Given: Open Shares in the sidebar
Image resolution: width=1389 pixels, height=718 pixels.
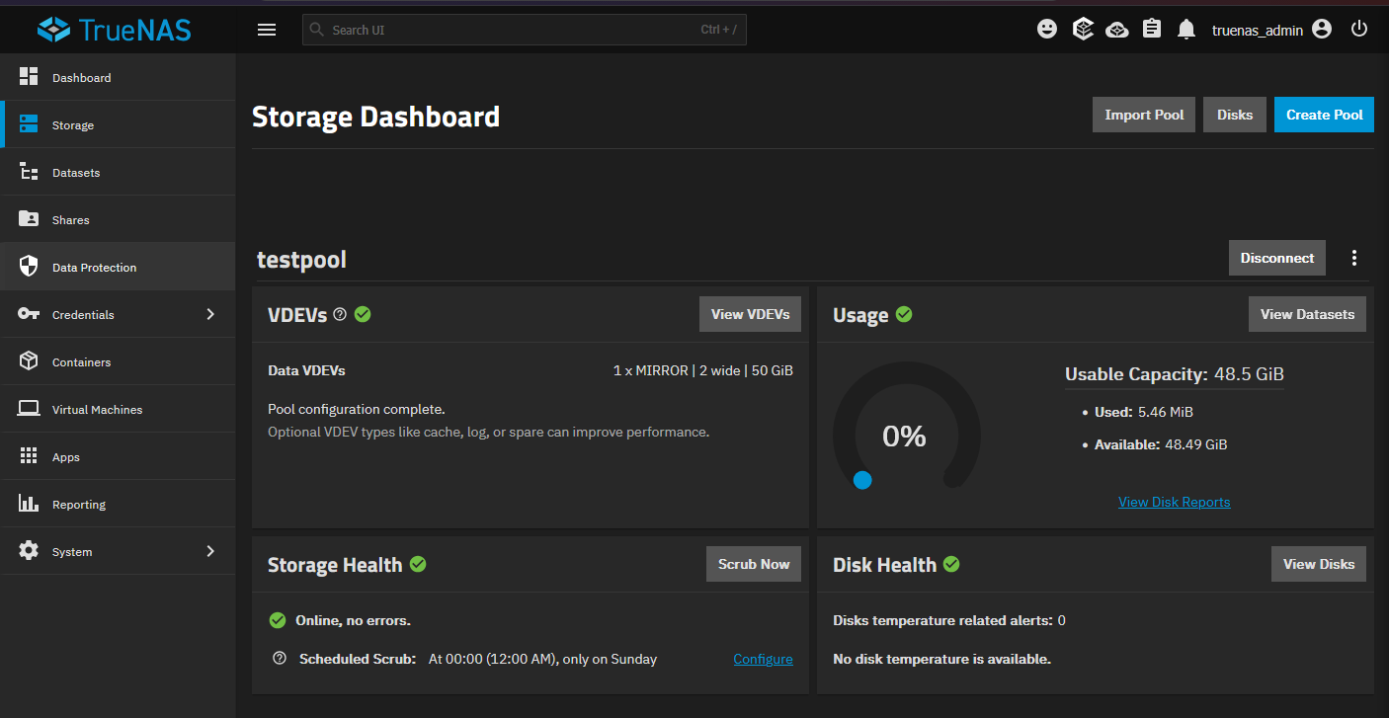Looking at the screenshot, I should point(118,220).
